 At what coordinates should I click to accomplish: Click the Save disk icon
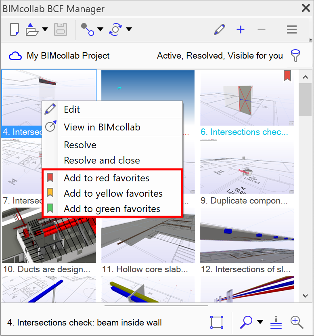coord(61,29)
